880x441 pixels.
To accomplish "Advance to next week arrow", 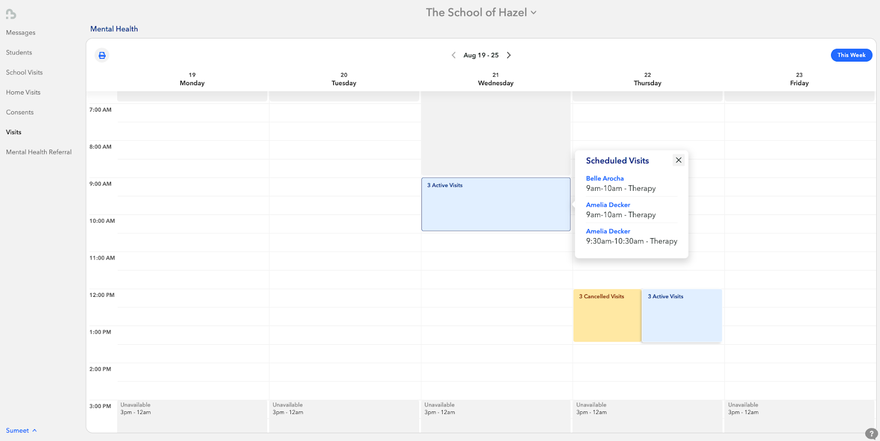I will click(x=509, y=55).
